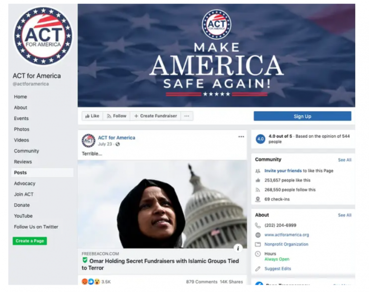Open YouTube link in the sidebar
The height and width of the screenshot is (292, 369).
point(23,216)
